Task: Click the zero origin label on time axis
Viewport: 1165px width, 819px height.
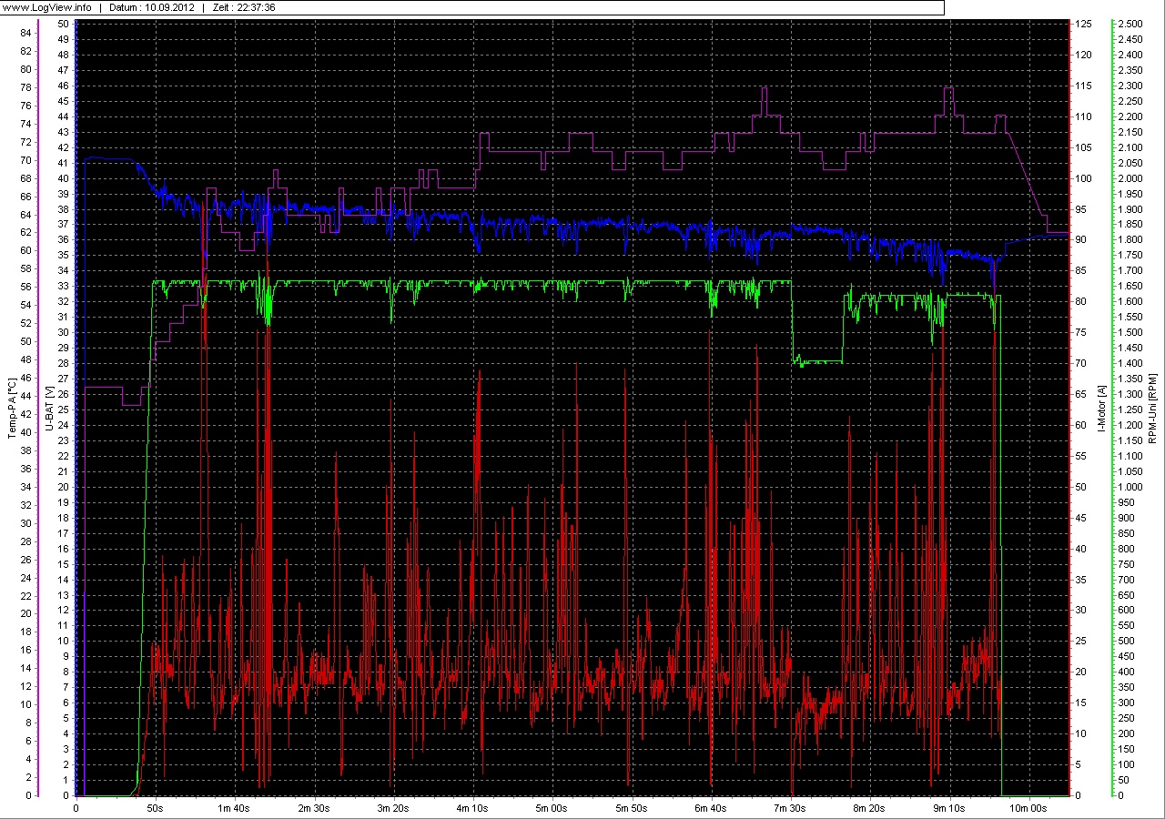Action: click(76, 806)
